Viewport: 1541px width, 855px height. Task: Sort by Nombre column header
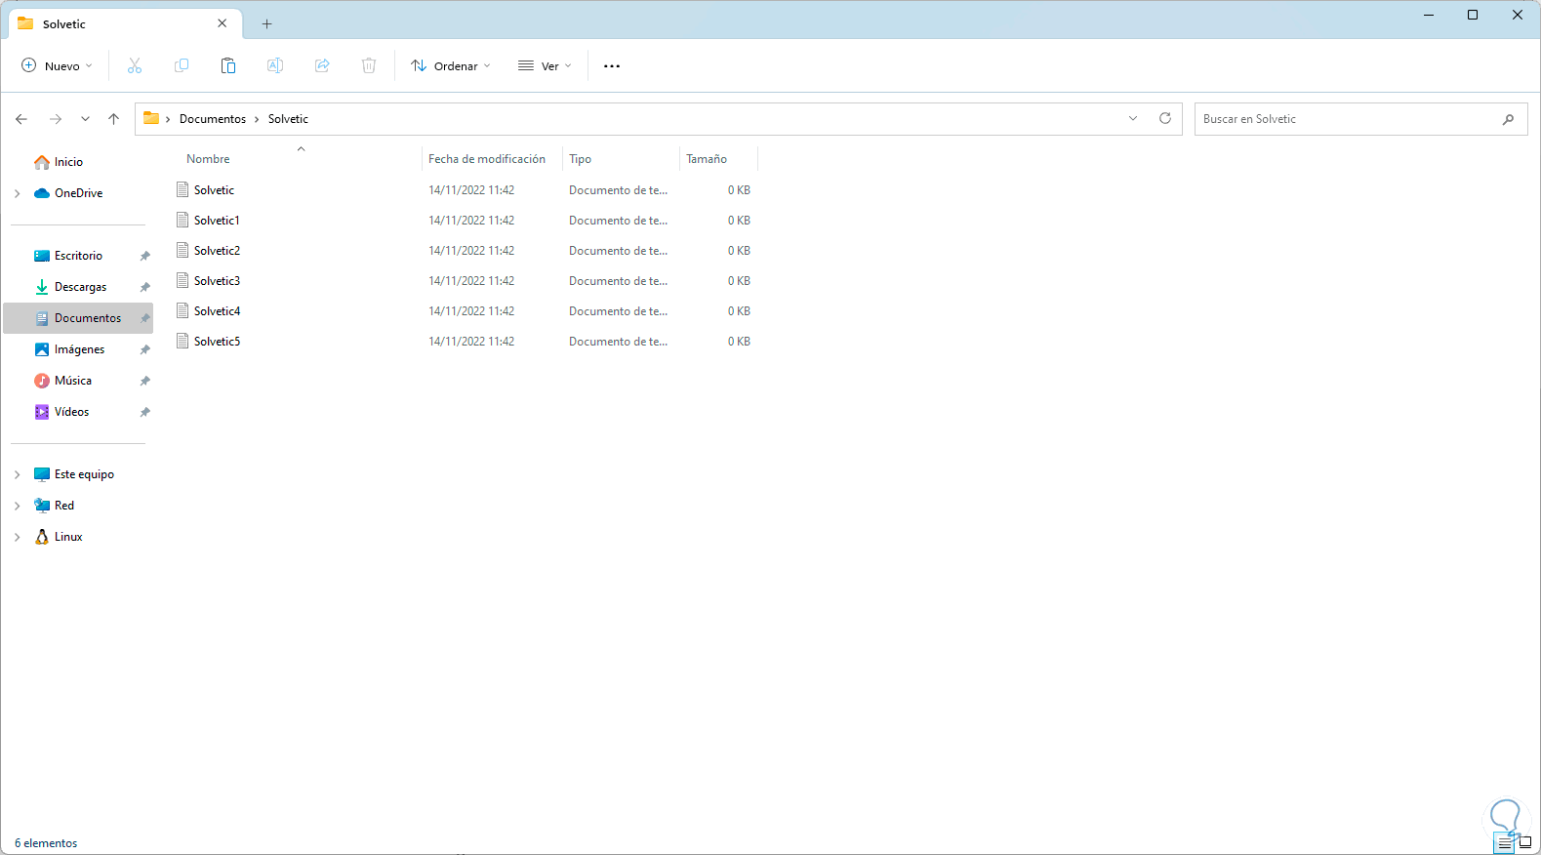pyautogui.click(x=208, y=159)
